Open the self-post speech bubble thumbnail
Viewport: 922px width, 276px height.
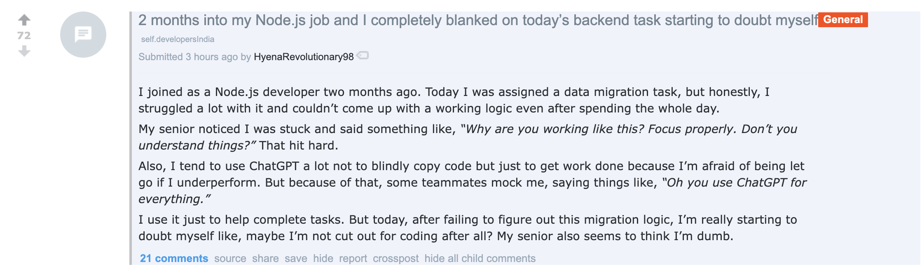(83, 35)
